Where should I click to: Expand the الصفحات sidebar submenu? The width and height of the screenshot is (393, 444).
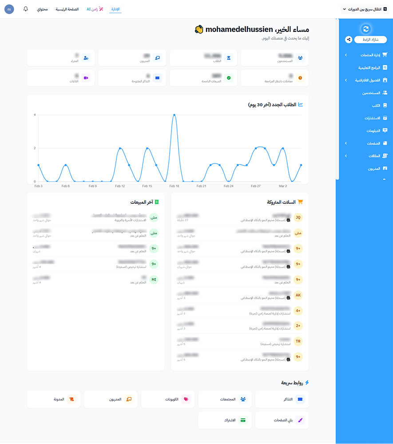click(x=346, y=143)
